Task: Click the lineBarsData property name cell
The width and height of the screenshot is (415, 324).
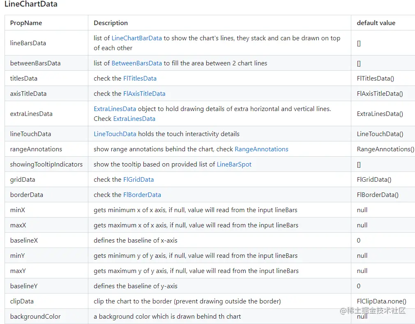Action: click(28, 43)
